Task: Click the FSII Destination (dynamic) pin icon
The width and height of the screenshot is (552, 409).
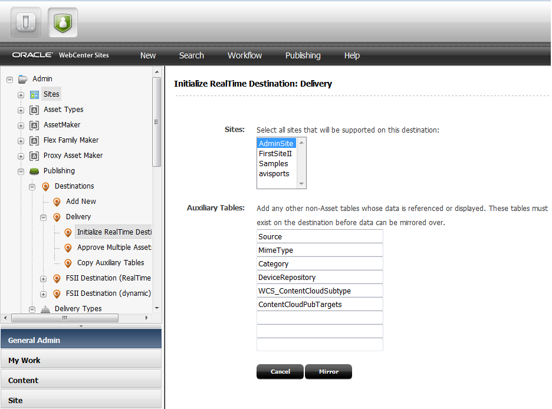Action: click(57, 293)
